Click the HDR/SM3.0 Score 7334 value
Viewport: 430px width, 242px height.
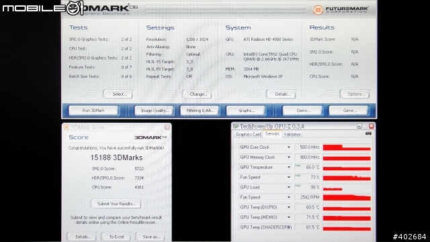point(139,178)
